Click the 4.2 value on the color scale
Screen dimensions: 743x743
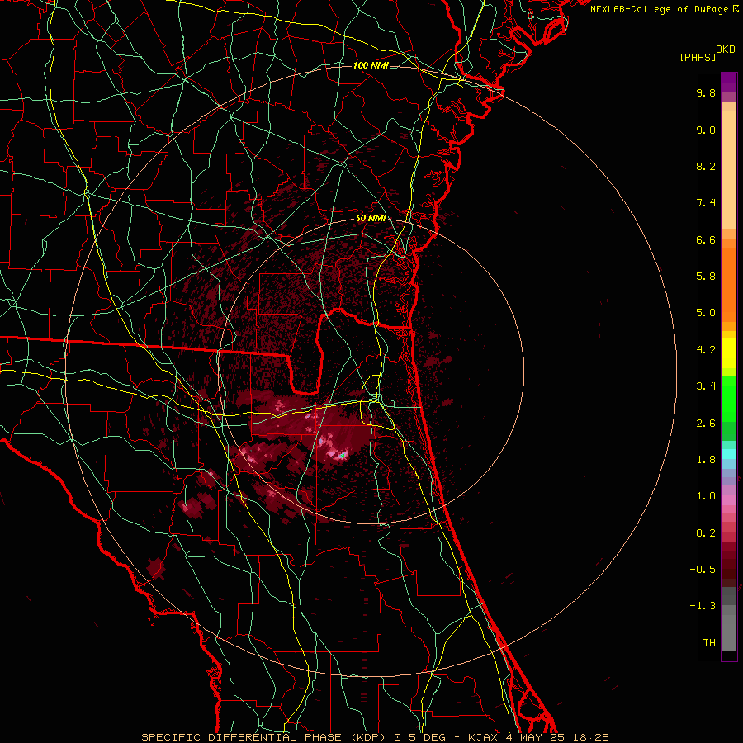(706, 350)
